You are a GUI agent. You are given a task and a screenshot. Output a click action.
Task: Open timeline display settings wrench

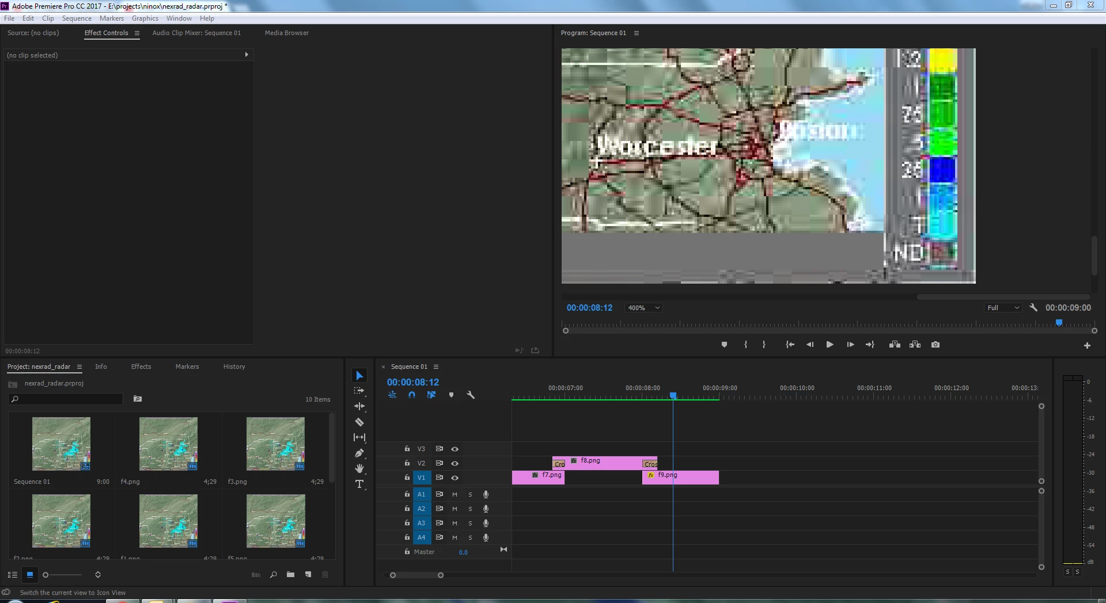471,395
